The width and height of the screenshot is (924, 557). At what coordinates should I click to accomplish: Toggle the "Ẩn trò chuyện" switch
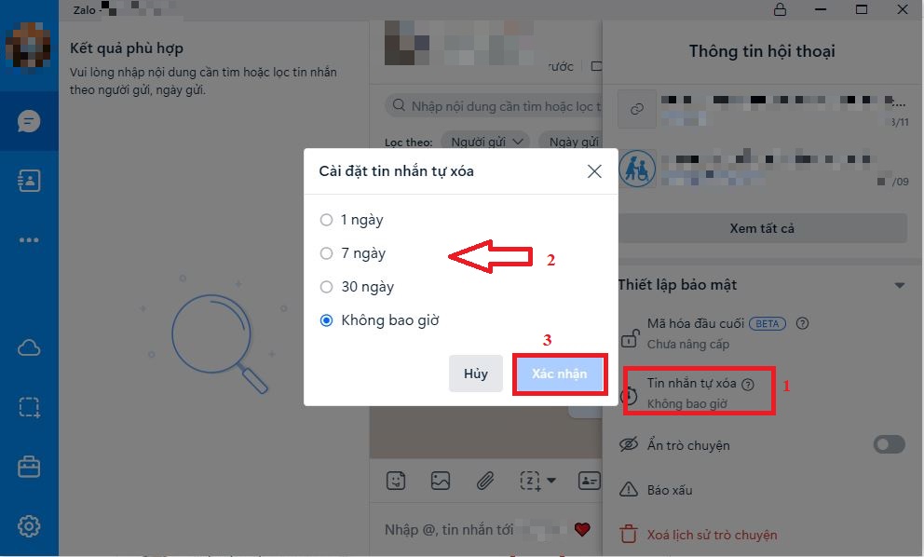coord(890,444)
